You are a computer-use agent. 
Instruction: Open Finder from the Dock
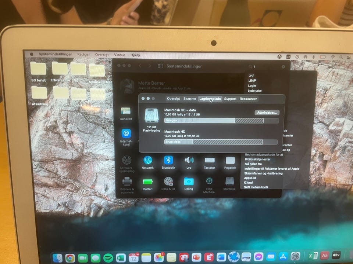(x=57, y=258)
